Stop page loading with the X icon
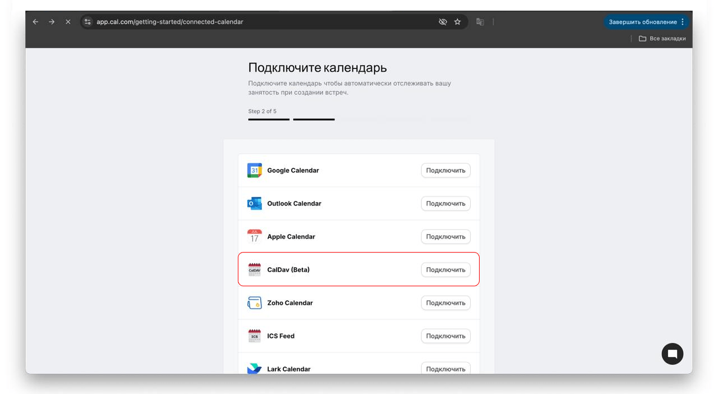This screenshot has height=394, width=718. (x=68, y=22)
